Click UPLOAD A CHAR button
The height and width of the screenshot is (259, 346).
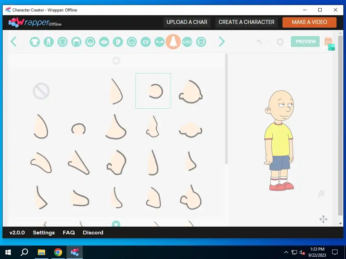[x=187, y=22]
